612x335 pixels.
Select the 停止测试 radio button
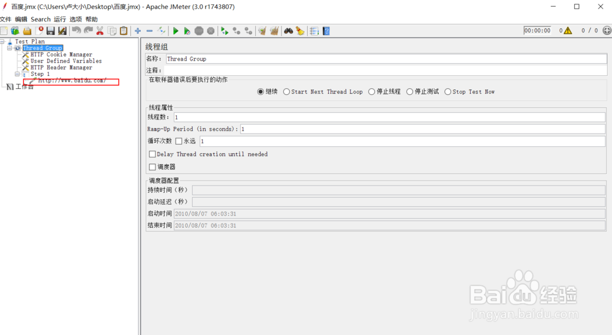click(x=423, y=92)
